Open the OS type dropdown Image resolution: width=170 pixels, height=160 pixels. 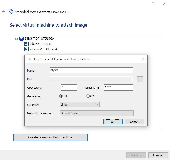tap(80, 104)
